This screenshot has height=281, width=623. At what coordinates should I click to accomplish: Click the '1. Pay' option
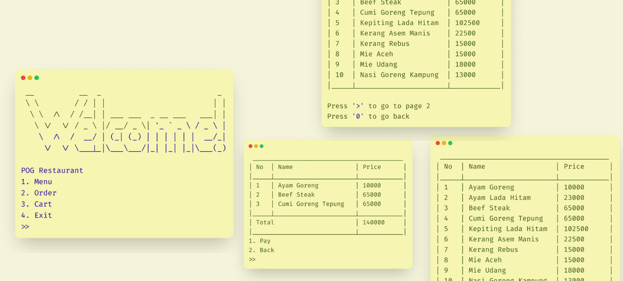[260, 241]
